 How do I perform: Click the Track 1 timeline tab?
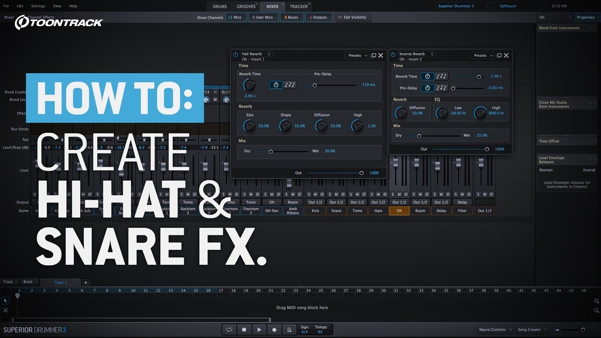(61, 282)
